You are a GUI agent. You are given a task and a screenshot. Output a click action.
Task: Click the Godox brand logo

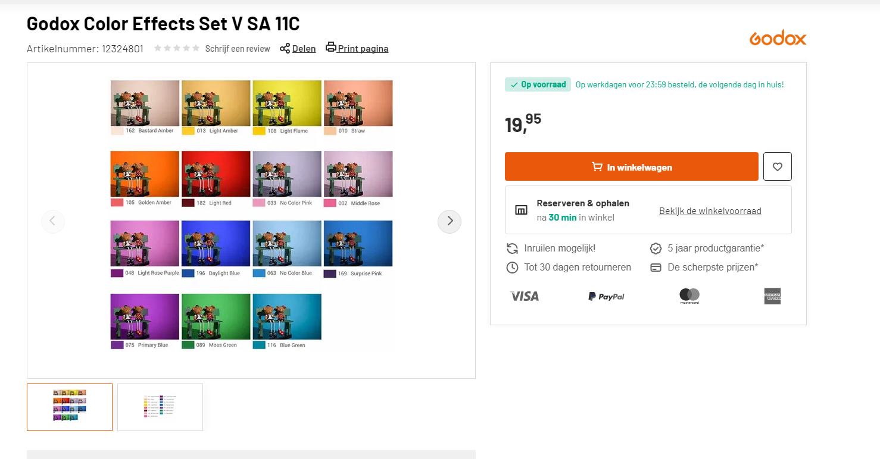click(778, 38)
